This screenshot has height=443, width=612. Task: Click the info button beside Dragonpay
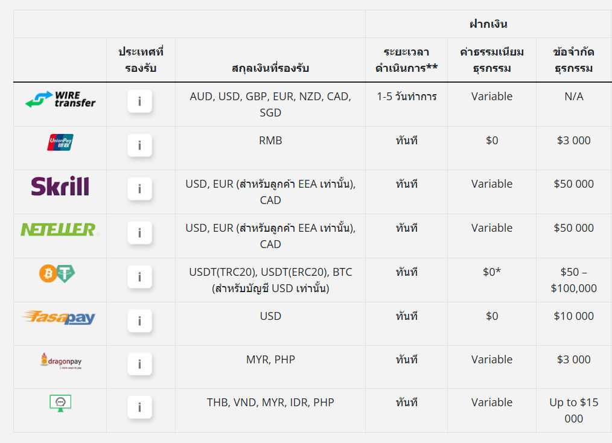pos(139,365)
